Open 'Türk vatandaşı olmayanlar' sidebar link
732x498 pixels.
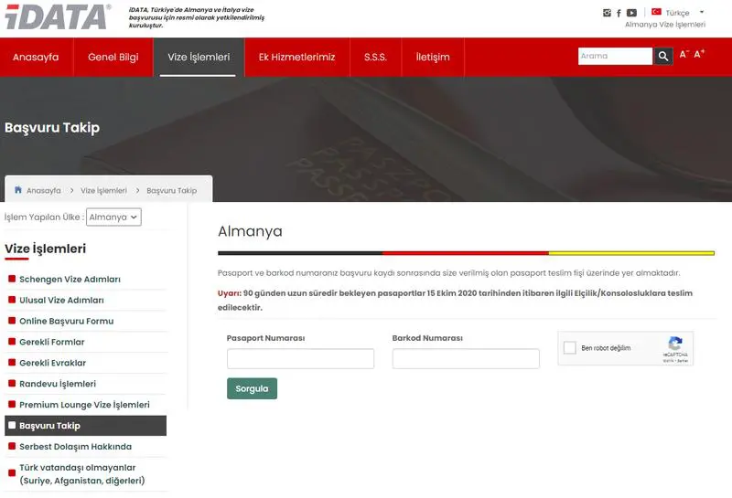(x=82, y=473)
